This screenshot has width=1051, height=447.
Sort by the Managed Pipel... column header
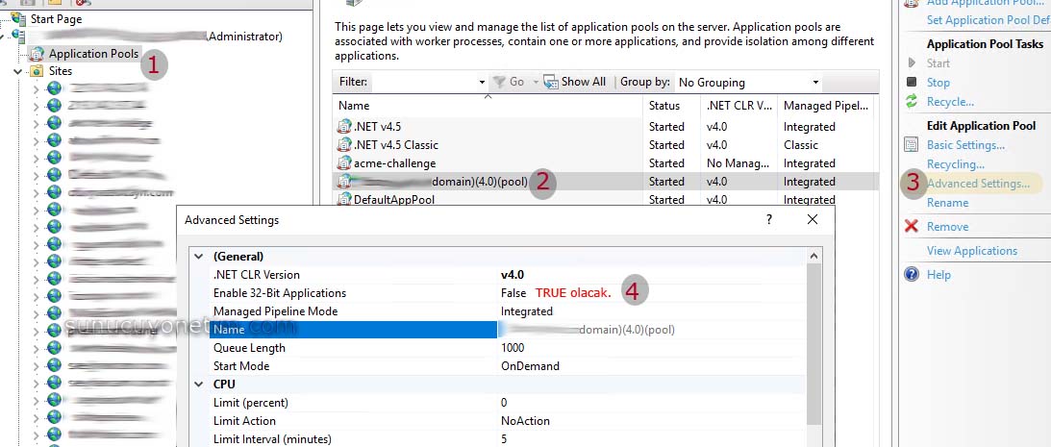point(826,105)
